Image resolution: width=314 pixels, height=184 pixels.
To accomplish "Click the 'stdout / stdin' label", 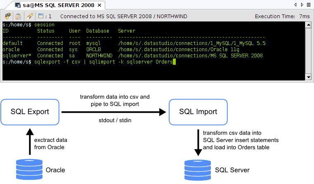I will (115, 120).
